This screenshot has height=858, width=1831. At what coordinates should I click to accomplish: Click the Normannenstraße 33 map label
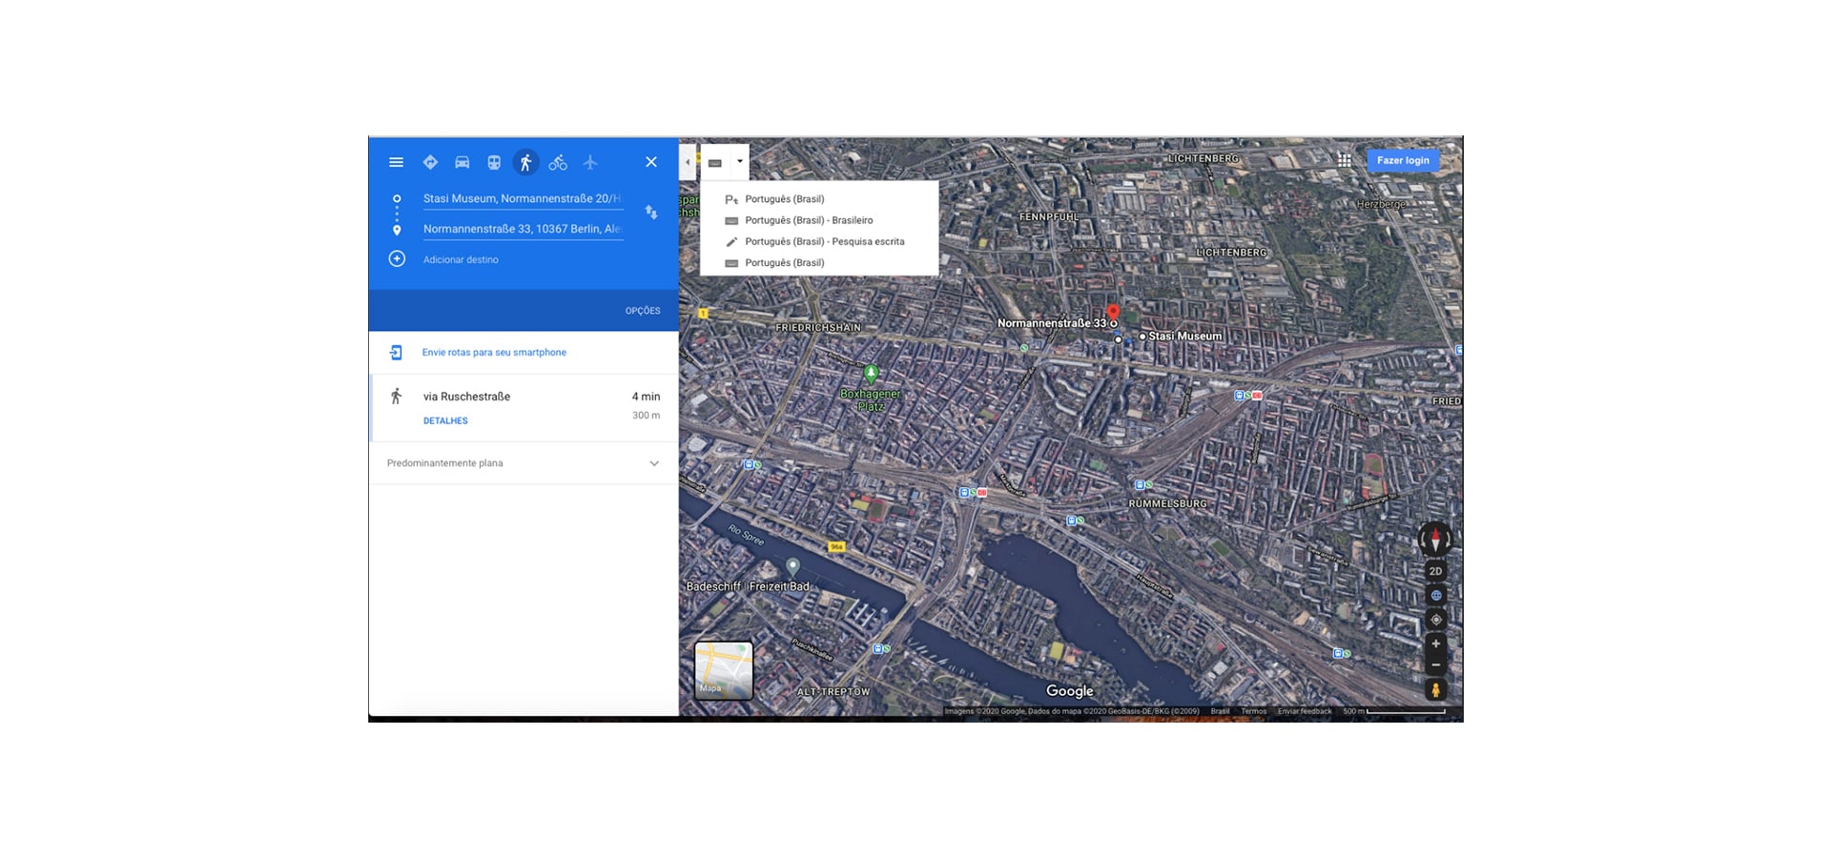tap(1052, 323)
